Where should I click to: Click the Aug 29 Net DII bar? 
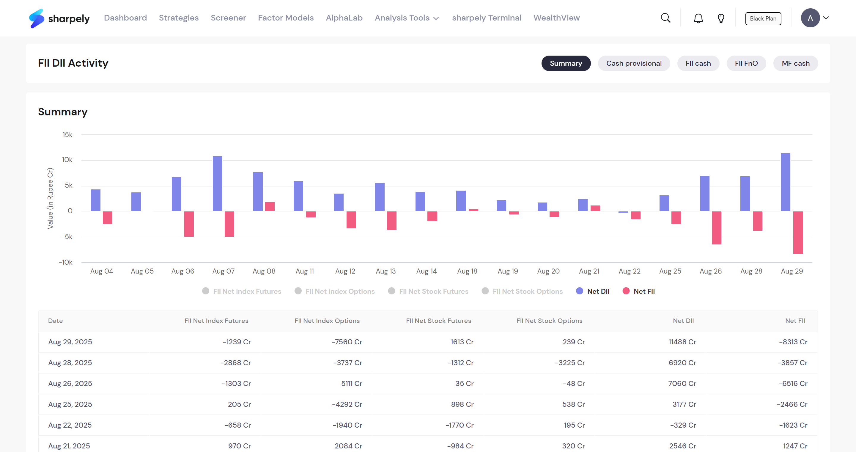pyautogui.click(x=785, y=182)
